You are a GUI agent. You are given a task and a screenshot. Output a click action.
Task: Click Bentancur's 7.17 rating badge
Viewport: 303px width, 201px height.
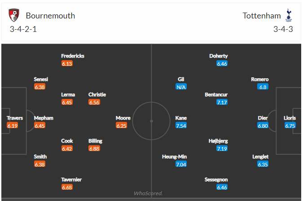tap(222, 102)
